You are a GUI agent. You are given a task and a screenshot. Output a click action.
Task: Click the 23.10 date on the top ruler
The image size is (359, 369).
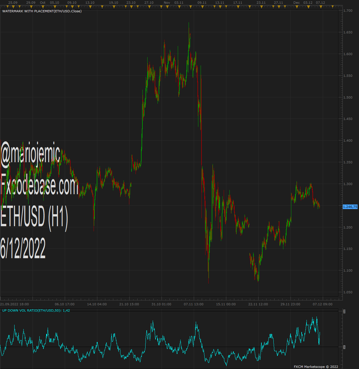click(131, 3)
